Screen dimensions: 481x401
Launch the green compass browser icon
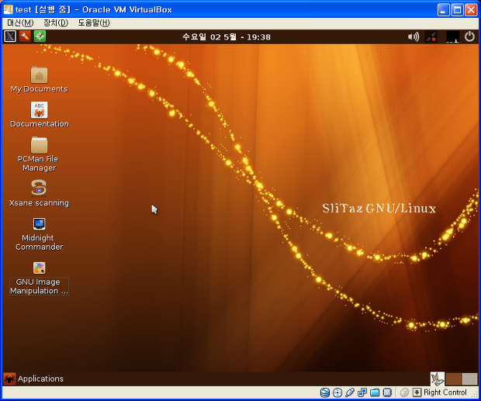tap(40, 36)
